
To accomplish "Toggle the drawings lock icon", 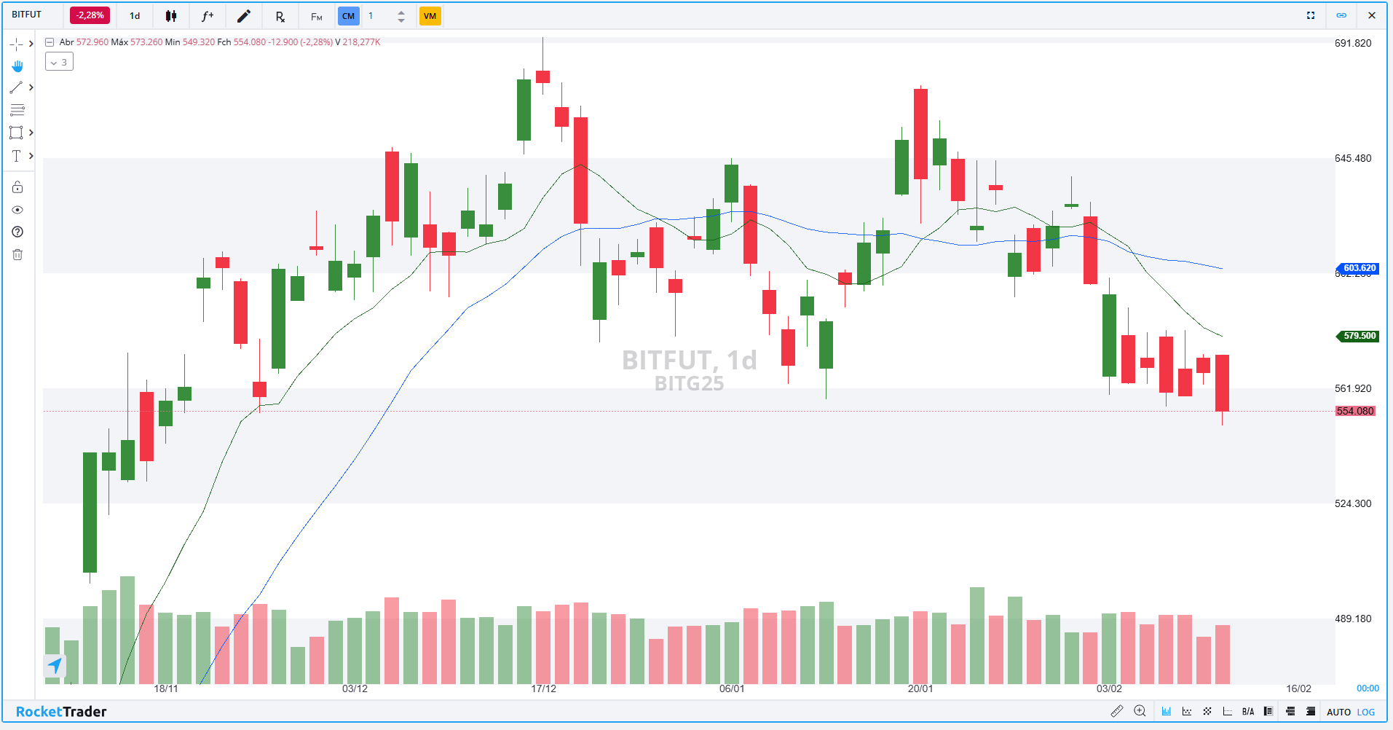I will [17, 187].
